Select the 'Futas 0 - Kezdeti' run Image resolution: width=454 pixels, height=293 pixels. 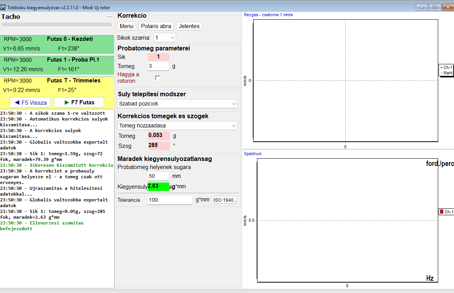pyautogui.click(x=57, y=44)
